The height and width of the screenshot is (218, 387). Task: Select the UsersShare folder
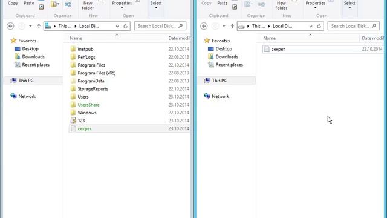[x=88, y=105]
